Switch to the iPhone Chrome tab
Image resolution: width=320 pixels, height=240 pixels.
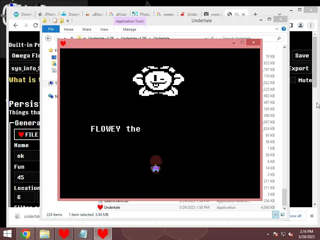point(47,14)
